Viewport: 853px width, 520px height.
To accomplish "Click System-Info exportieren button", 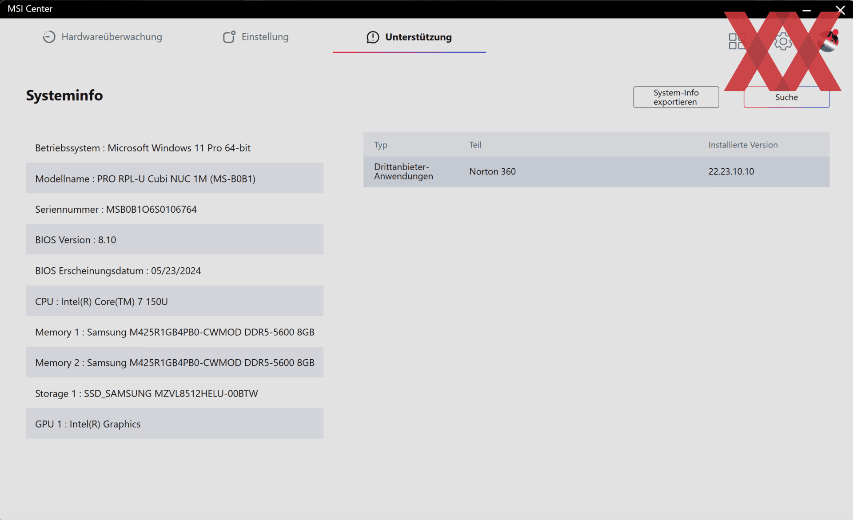I will tap(676, 97).
